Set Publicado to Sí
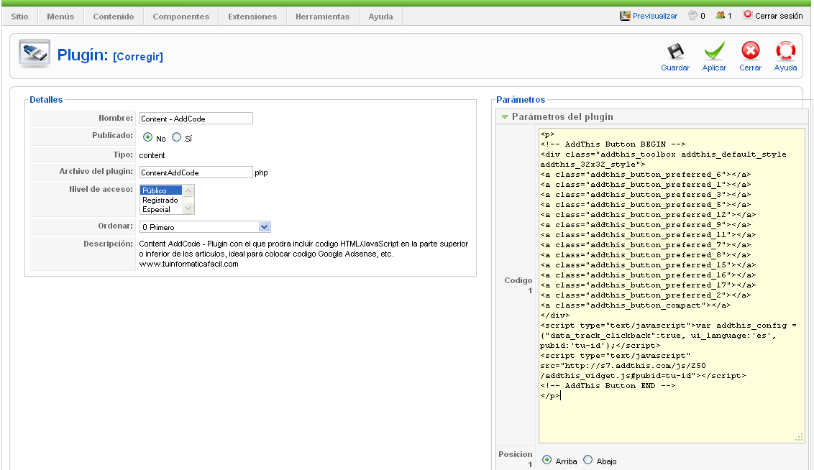The height and width of the screenshot is (470, 814). (176, 137)
